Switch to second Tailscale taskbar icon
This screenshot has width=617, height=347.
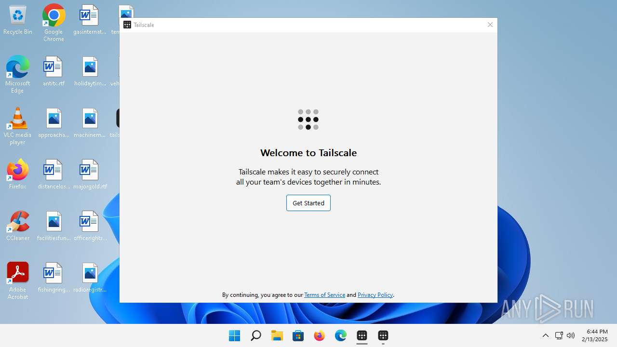383,336
